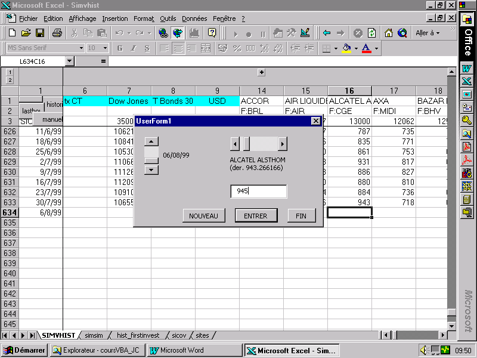Switch to the hist_firstinvest sheet tab
Viewport: 477px width, 358px height.
coord(138,335)
